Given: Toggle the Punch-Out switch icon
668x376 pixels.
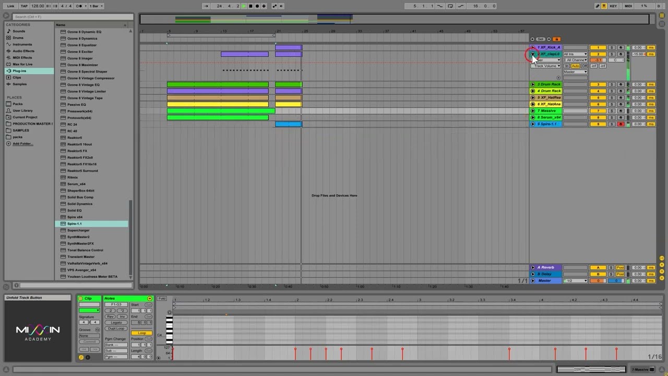Looking at the screenshot, I should 461,6.
